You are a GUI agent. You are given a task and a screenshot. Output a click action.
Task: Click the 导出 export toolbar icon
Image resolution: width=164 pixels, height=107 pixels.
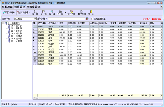[52, 13]
